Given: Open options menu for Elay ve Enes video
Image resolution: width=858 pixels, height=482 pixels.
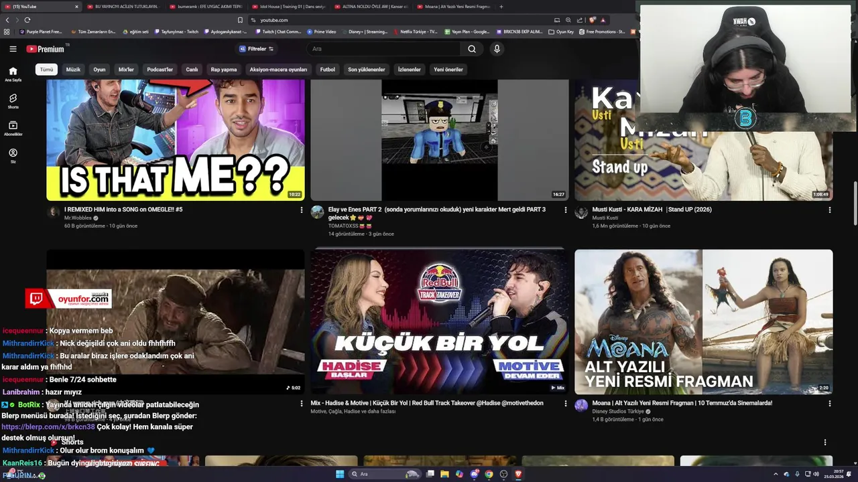Looking at the screenshot, I should tap(565, 210).
